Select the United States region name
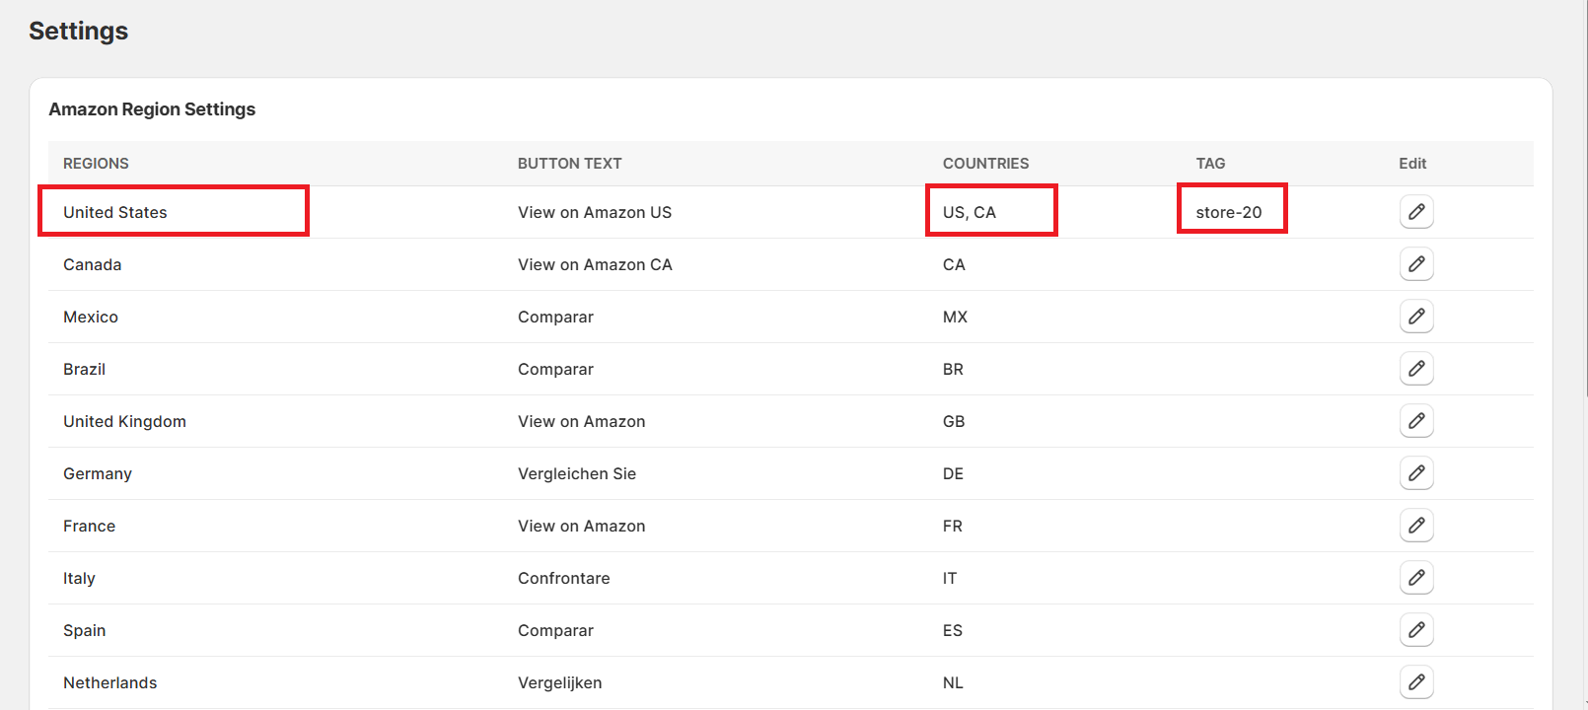Image resolution: width=1588 pixels, height=710 pixels. (x=115, y=212)
